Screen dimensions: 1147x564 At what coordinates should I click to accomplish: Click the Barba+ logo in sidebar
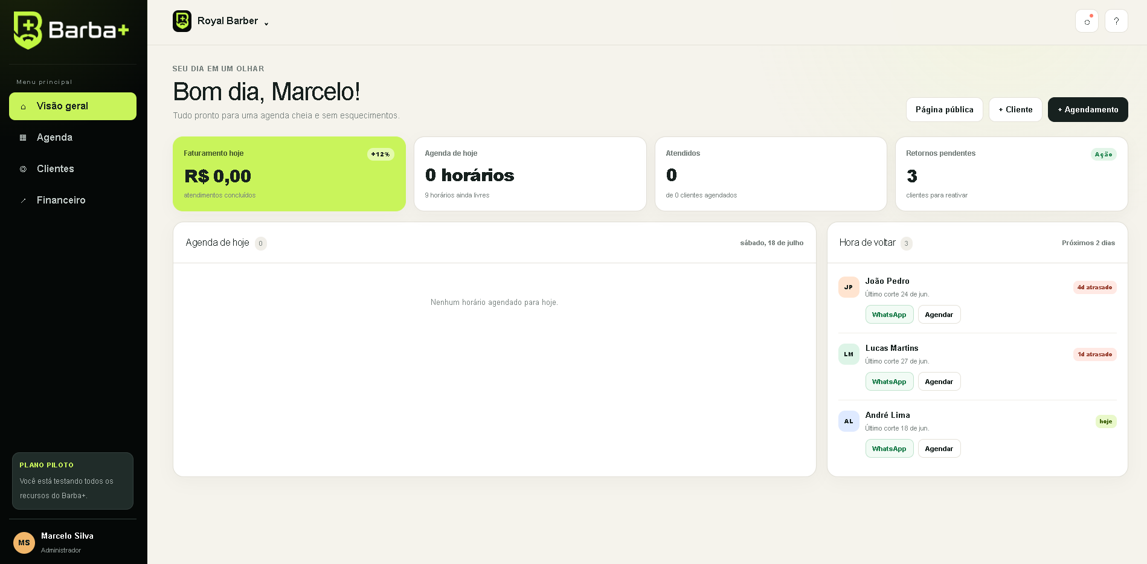[71, 30]
